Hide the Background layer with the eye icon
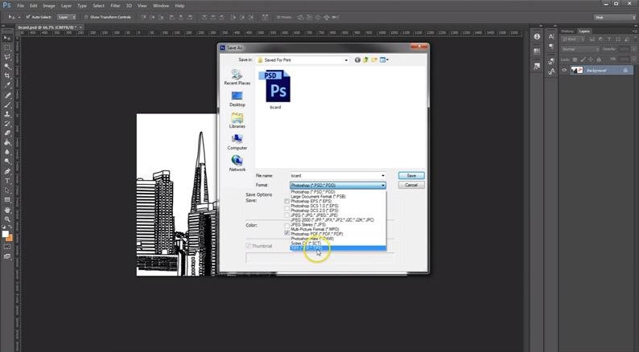 [564, 71]
